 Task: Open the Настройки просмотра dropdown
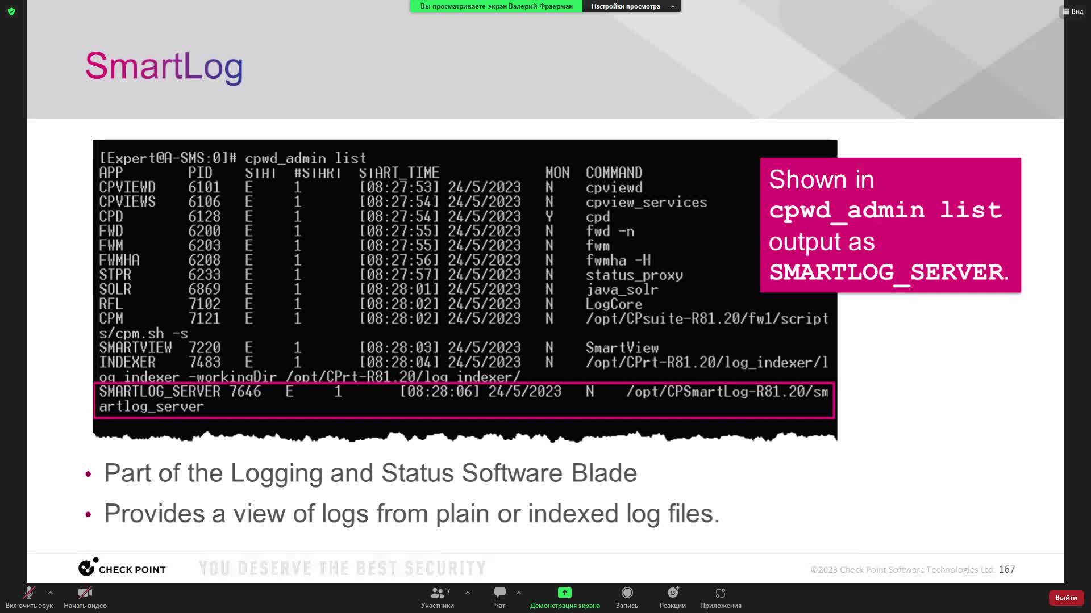(632, 6)
